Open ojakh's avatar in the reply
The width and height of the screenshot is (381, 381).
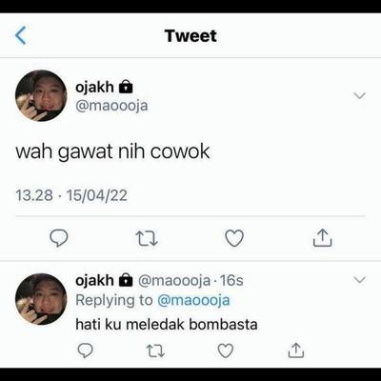point(41,299)
